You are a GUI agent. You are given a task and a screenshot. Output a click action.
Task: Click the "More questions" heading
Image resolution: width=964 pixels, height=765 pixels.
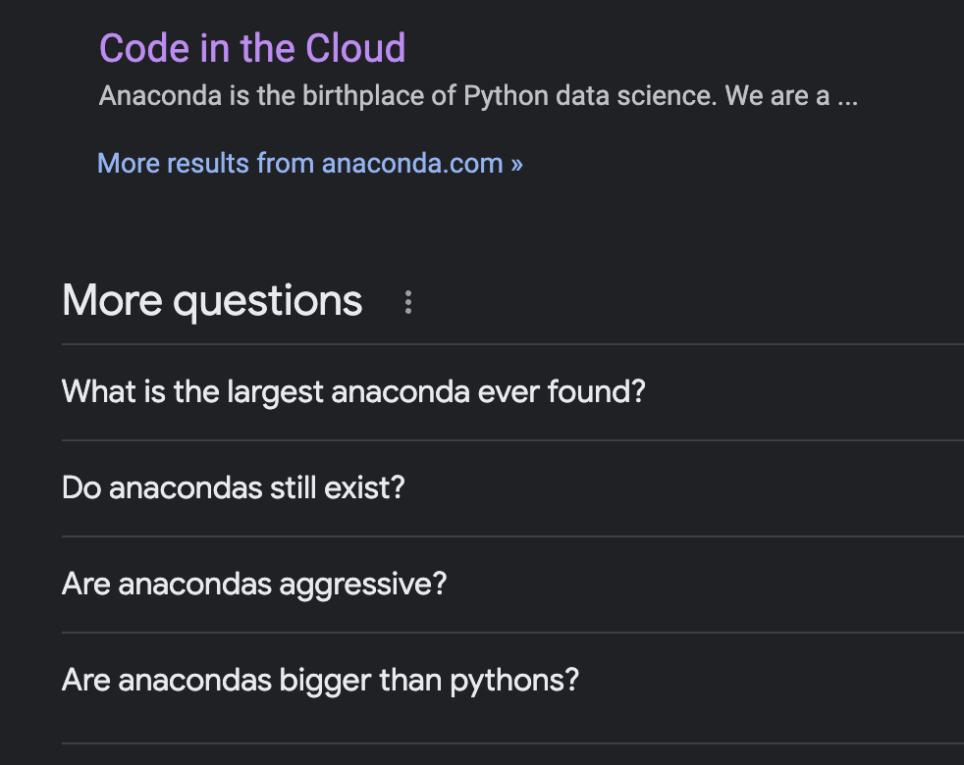point(212,300)
